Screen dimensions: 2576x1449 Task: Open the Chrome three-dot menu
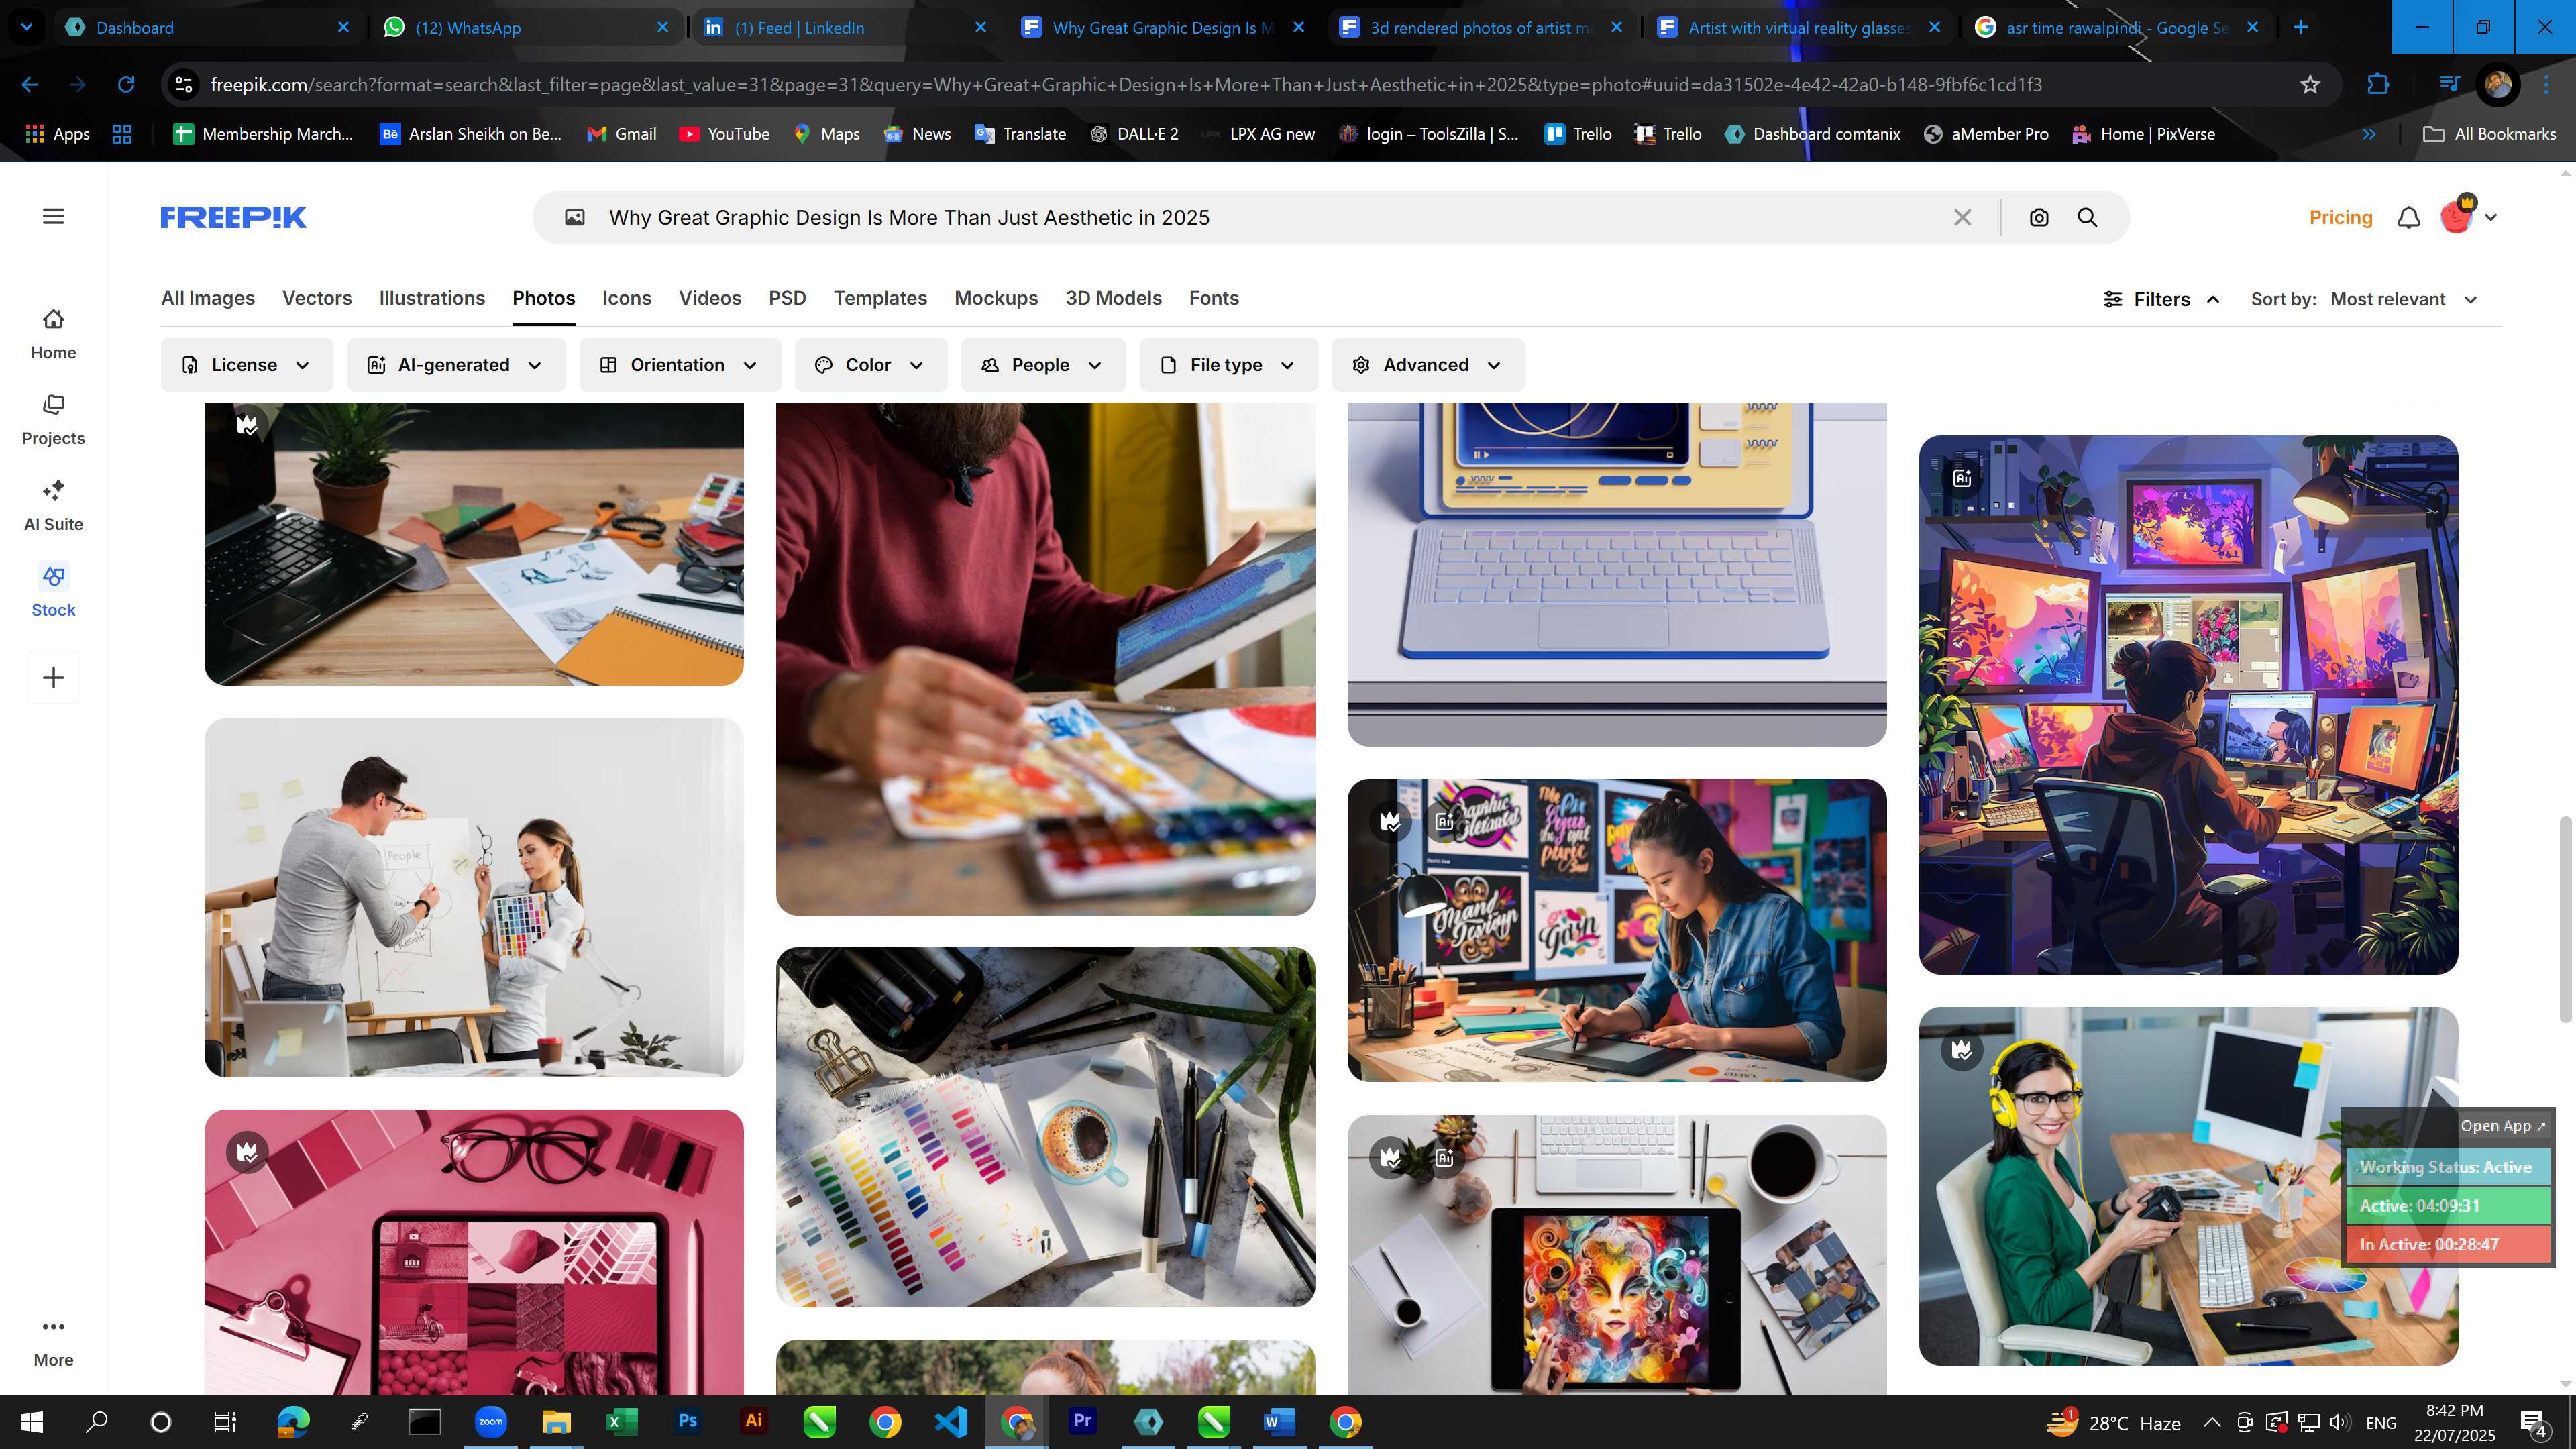[2546, 84]
